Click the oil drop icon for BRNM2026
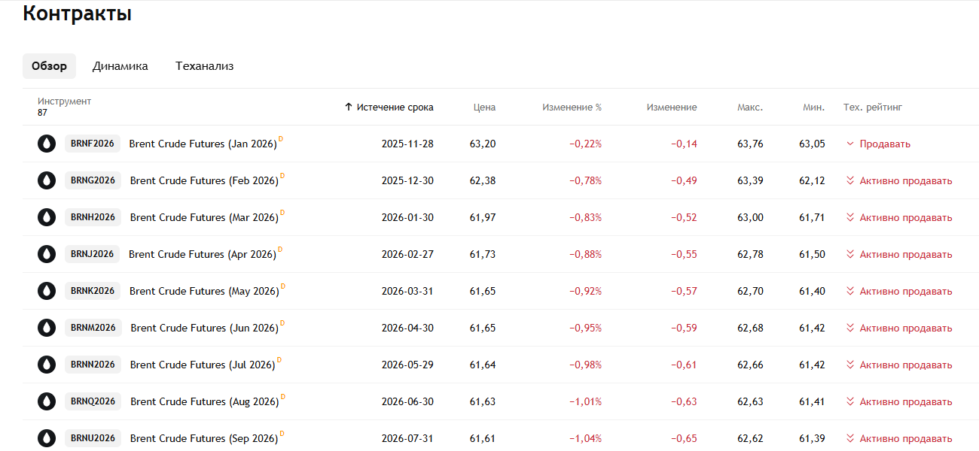Image resolution: width=979 pixels, height=451 pixels. [x=47, y=328]
